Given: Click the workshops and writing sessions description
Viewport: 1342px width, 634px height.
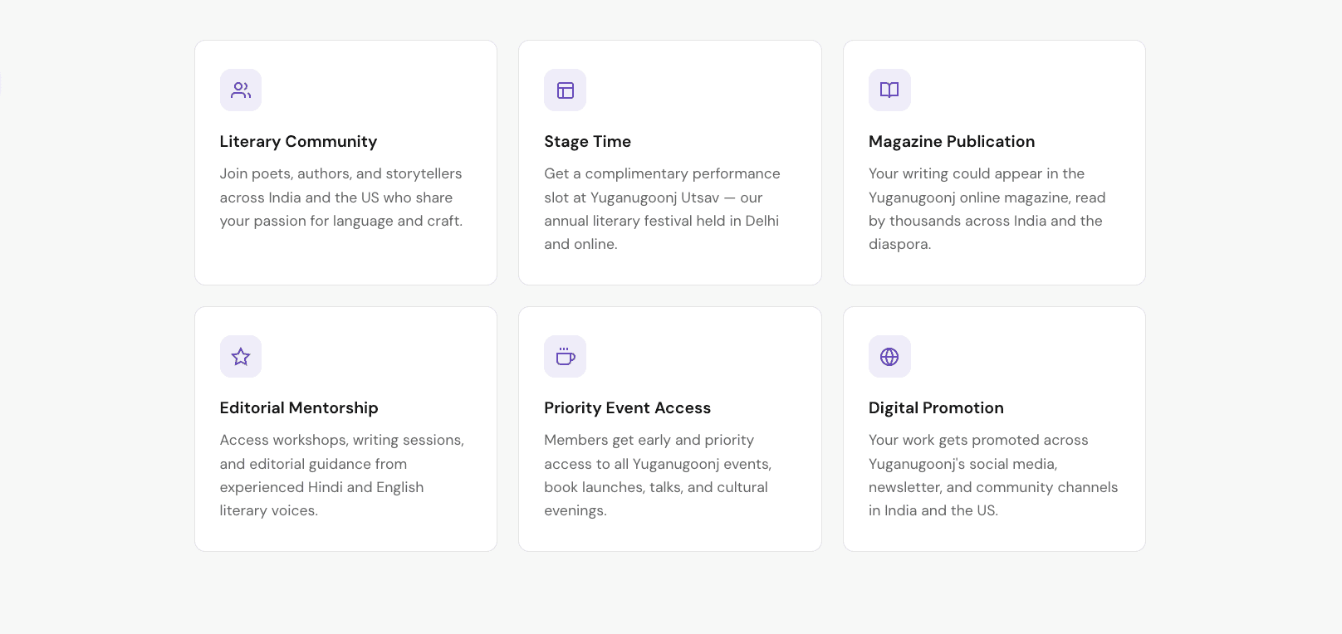Looking at the screenshot, I should tap(342, 475).
